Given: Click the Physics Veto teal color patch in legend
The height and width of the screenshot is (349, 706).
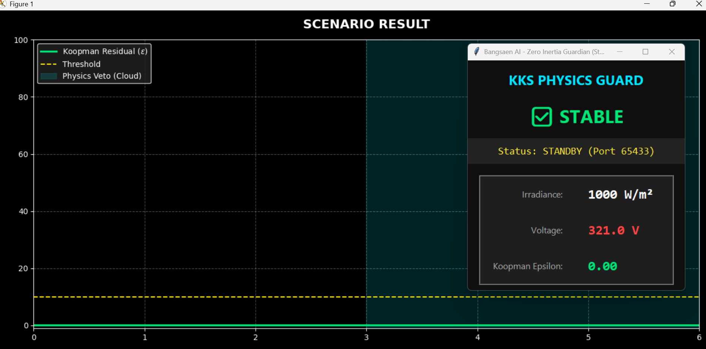Looking at the screenshot, I should pos(49,76).
